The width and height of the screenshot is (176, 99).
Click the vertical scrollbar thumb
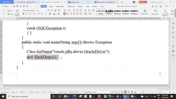[169, 49]
